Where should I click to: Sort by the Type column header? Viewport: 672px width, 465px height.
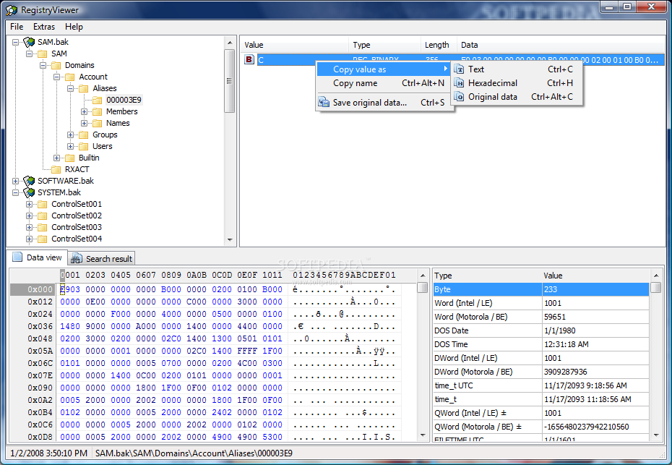tap(384, 45)
